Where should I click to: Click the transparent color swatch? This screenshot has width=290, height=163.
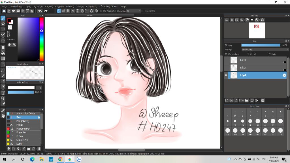[10, 27]
